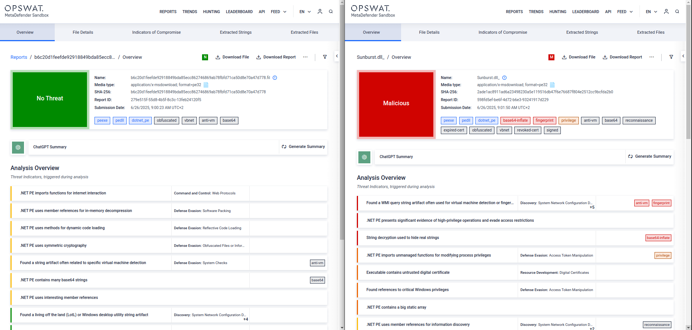Open REPORTS menu in left window

tap(168, 12)
